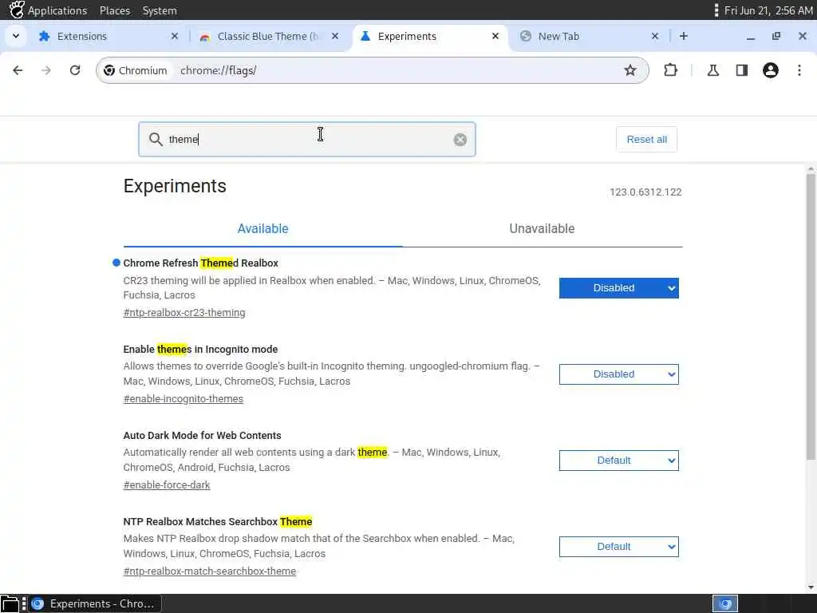Open the #ntp-realbox-match-searchbox-theme link

point(210,571)
